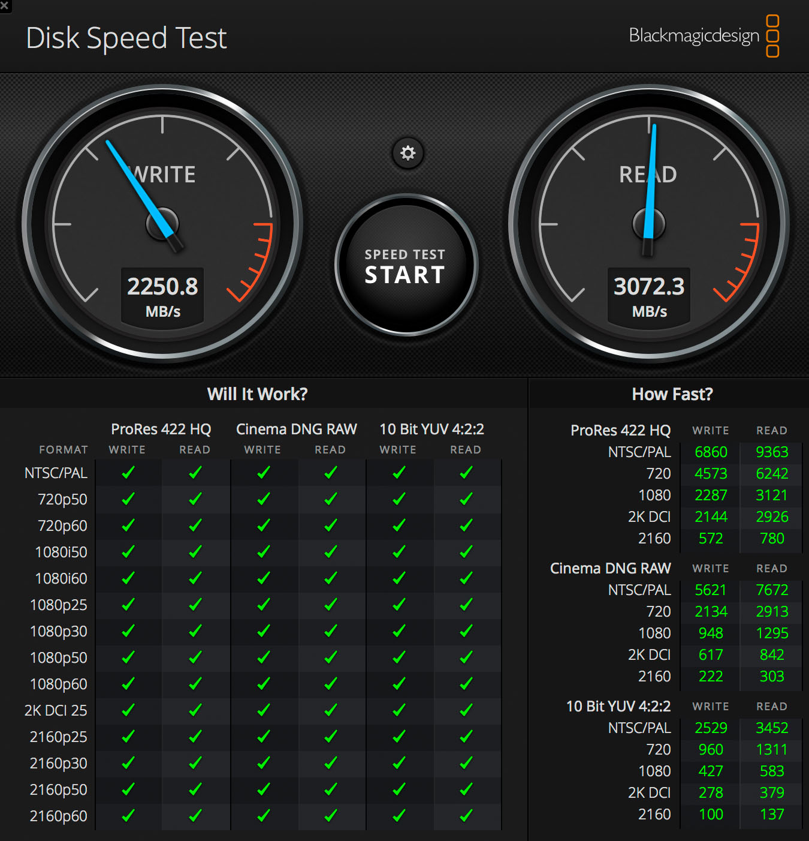Click 2160p25 10 Bit YUV read checkmark

click(x=466, y=737)
